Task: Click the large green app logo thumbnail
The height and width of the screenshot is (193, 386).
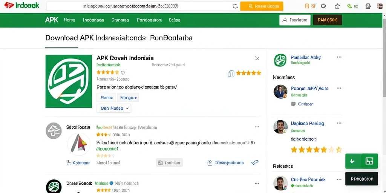Action: point(69,81)
